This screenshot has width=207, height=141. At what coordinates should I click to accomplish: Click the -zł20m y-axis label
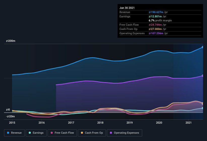(10, 116)
